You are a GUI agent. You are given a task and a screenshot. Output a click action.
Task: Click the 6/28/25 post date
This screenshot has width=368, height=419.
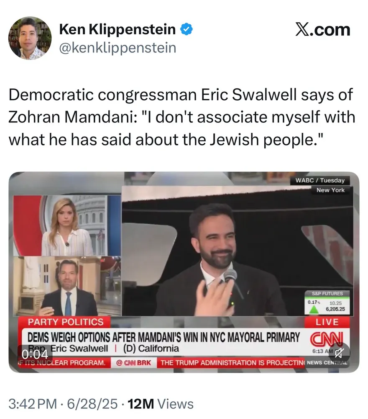92,403
